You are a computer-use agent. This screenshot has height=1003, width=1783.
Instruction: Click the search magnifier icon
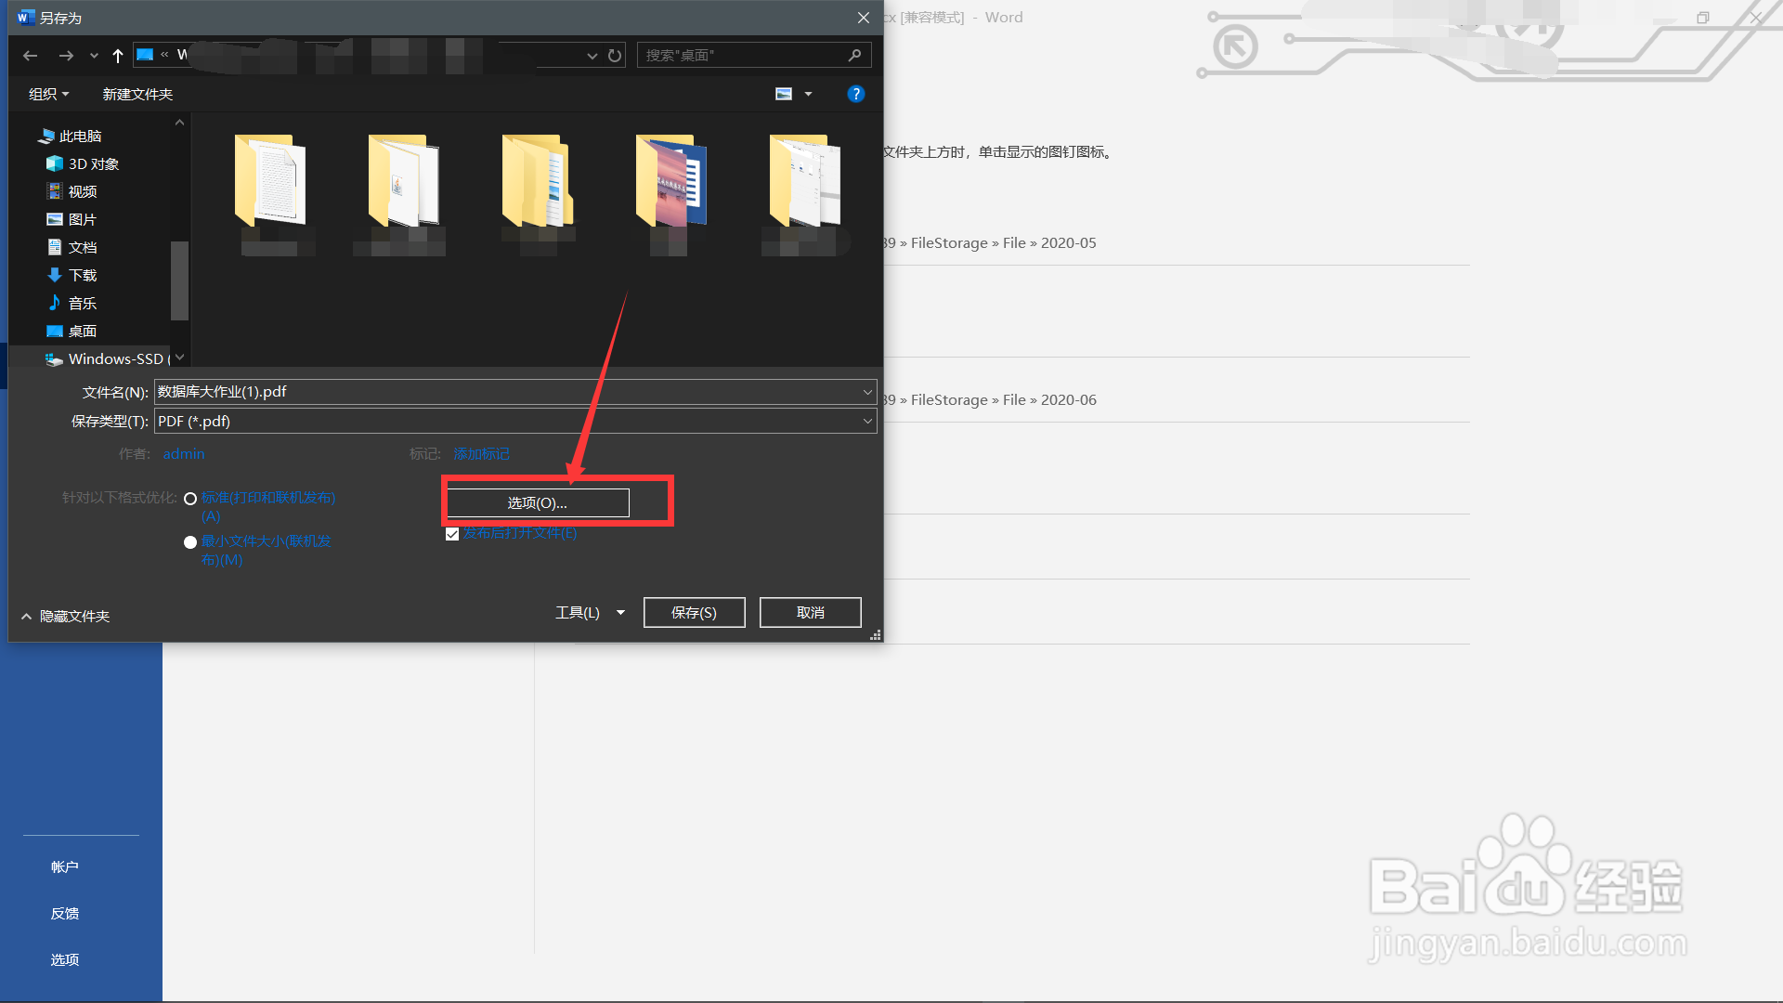pos(854,56)
